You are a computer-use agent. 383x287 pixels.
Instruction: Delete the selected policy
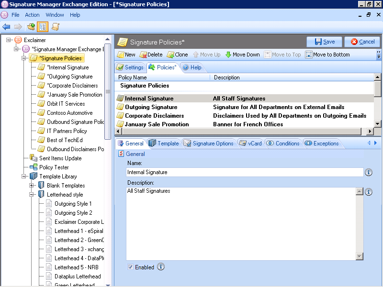pos(151,55)
